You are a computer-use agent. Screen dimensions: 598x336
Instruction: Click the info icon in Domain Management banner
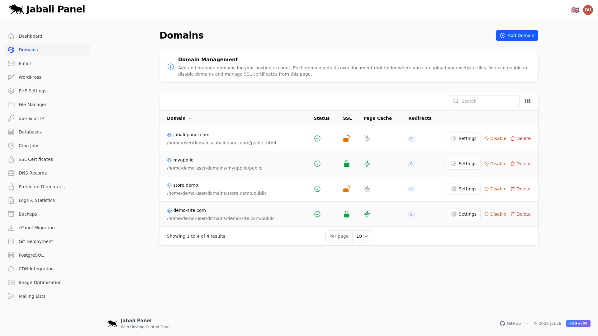point(170,67)
